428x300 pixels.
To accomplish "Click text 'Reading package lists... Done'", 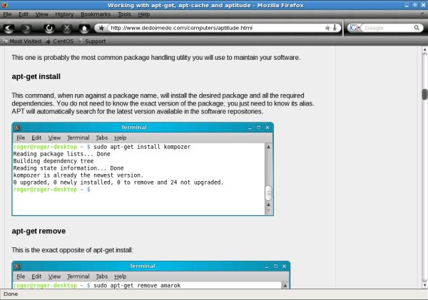I will coord(61,154).
